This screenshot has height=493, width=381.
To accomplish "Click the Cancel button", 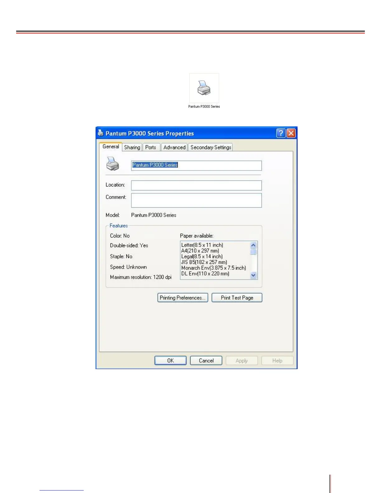I will (206, 360).
